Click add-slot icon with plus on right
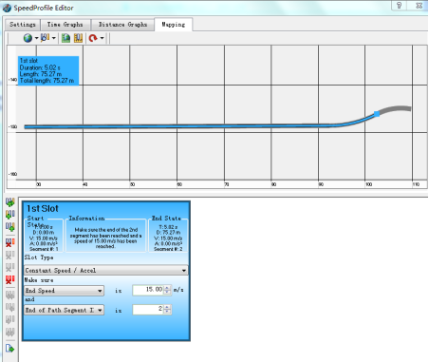 tap(10, 227)
